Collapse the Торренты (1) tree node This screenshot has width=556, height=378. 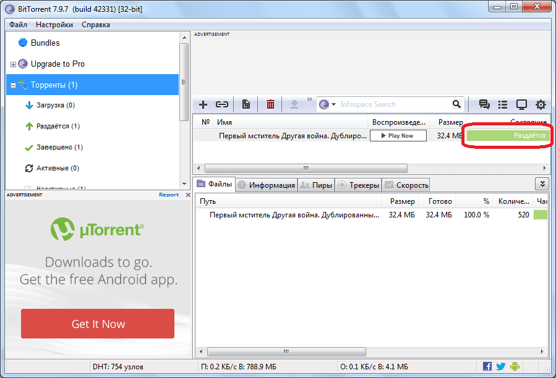point(13,85)
